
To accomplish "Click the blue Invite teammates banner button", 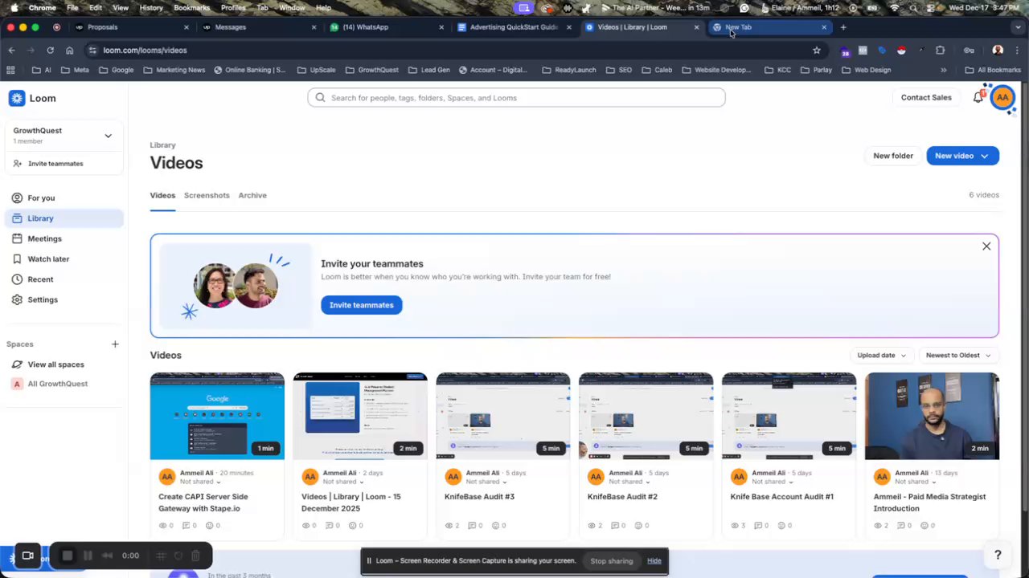I will point(362,305).
